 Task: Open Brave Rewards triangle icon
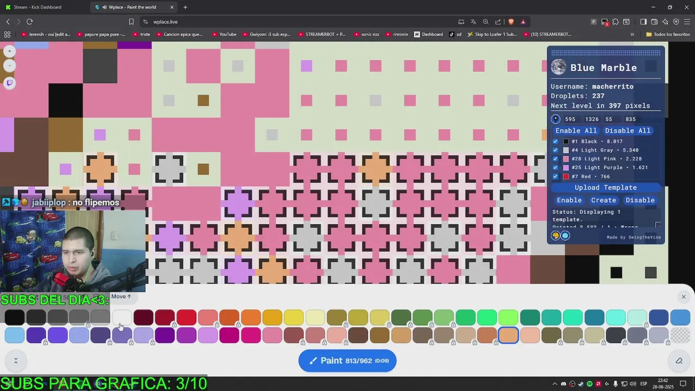pos(523,22)
